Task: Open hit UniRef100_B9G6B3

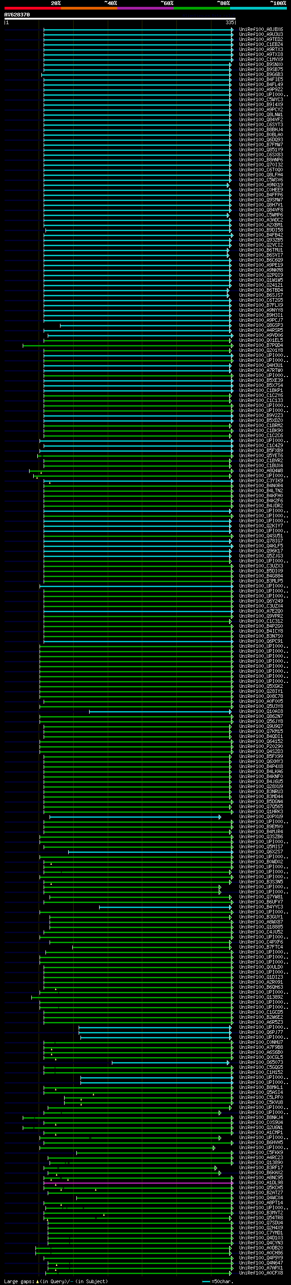Action: point(261,75)
